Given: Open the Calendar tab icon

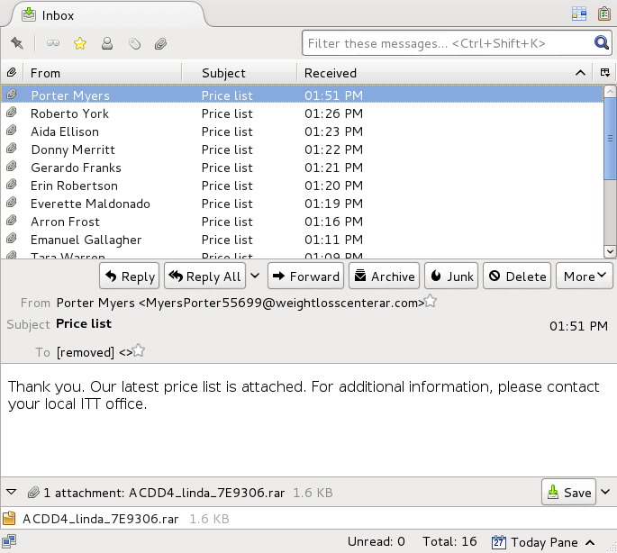Looking at the screenshot, I should tap(579, 14).
